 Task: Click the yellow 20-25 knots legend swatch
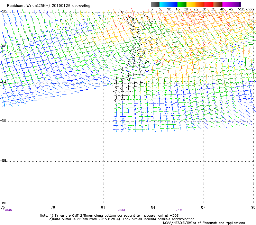[191, 4]
